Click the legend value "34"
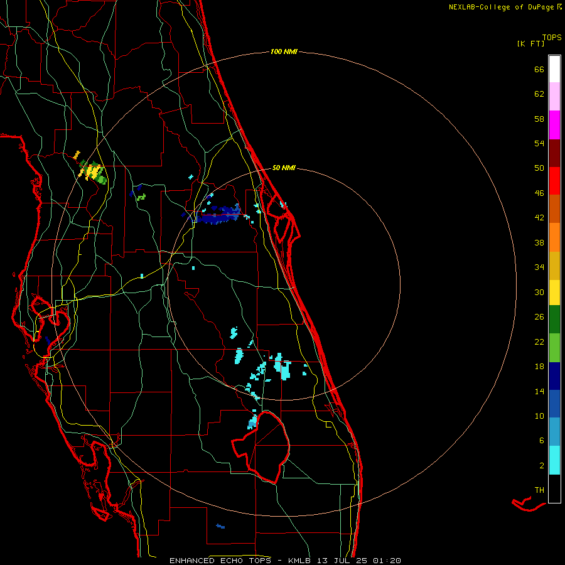The width and height of the screenshot is (565, 565). point(539,267)
